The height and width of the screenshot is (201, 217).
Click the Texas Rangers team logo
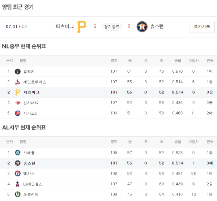click(x=18, y=174)
